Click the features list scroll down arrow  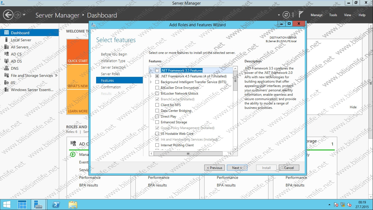coord(235,149)
